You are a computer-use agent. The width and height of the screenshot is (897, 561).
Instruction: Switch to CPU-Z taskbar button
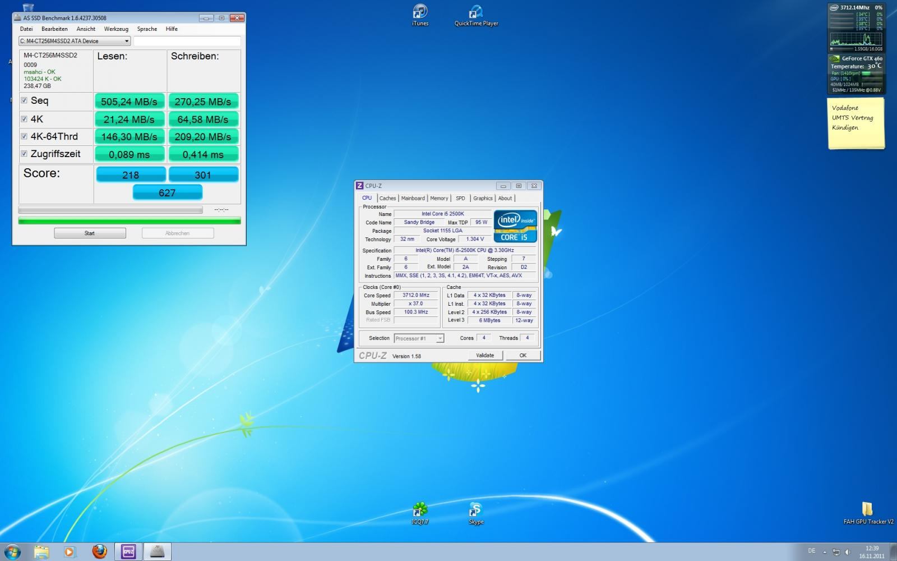(128, 551)
